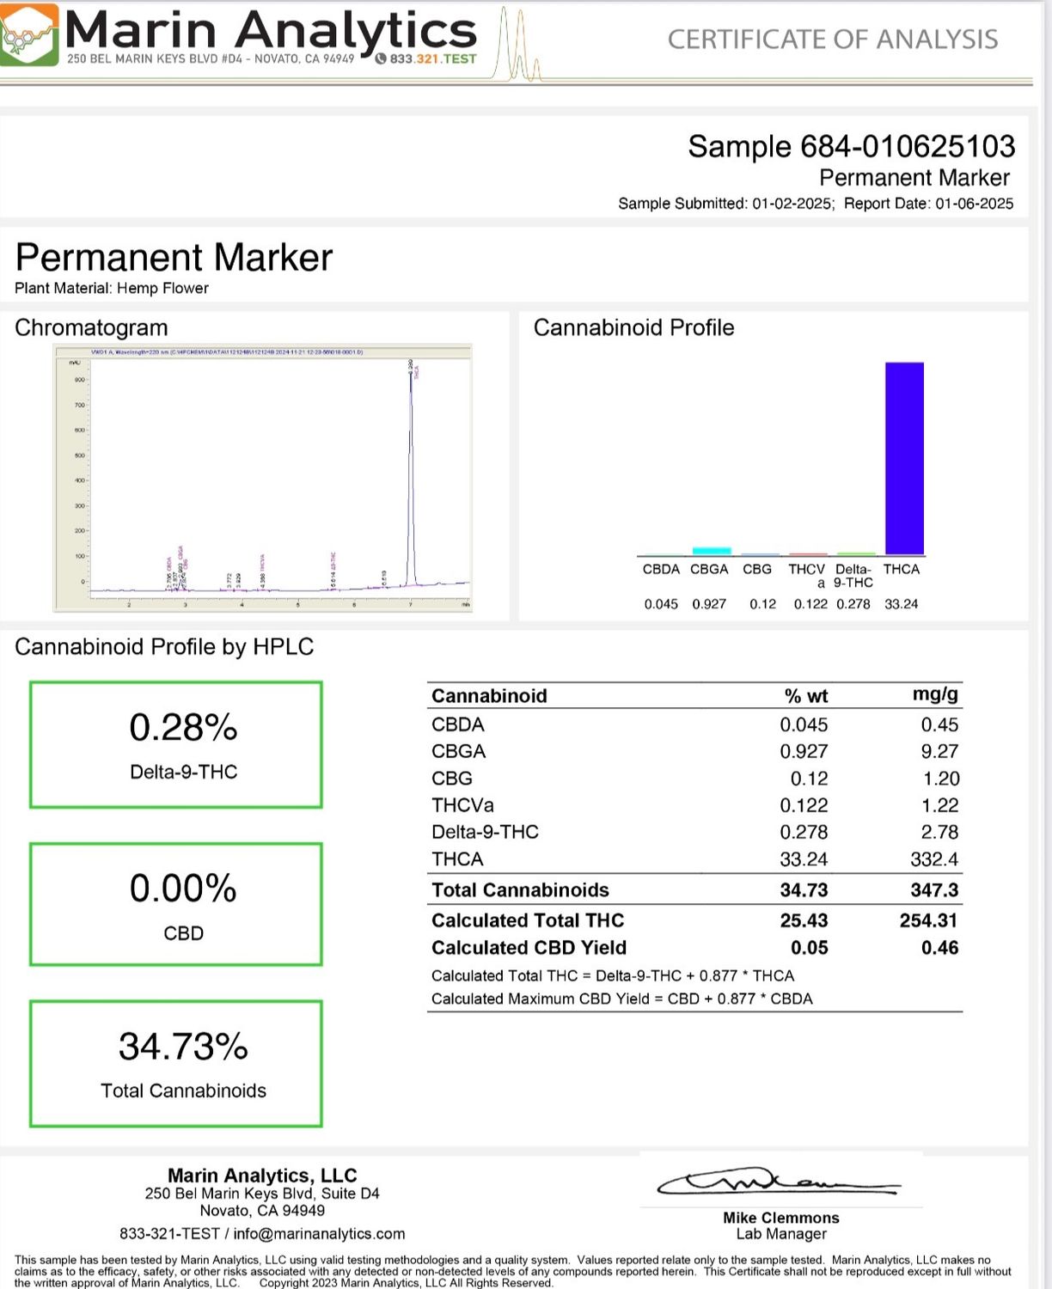Click the Certificate of Analysis title
The height and width of the screenshot is (1289, 1052).
tap(832, 40)
